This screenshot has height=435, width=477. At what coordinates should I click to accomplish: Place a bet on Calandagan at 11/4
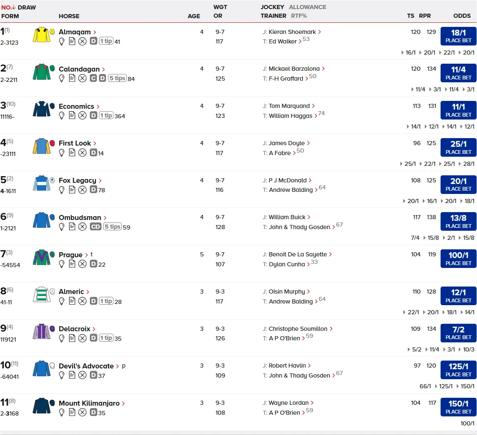pyautogui.click(x=458, y=73)
